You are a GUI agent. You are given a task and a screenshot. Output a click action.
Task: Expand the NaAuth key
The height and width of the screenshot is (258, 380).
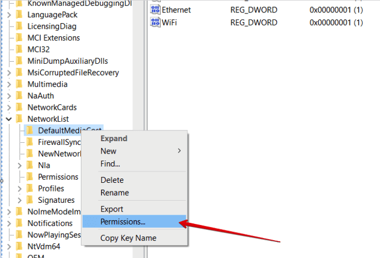point(9,96)
